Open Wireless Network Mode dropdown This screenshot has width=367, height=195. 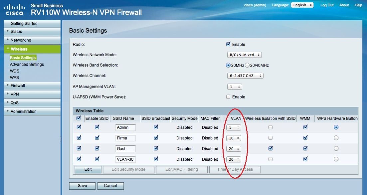coord(244,55)
